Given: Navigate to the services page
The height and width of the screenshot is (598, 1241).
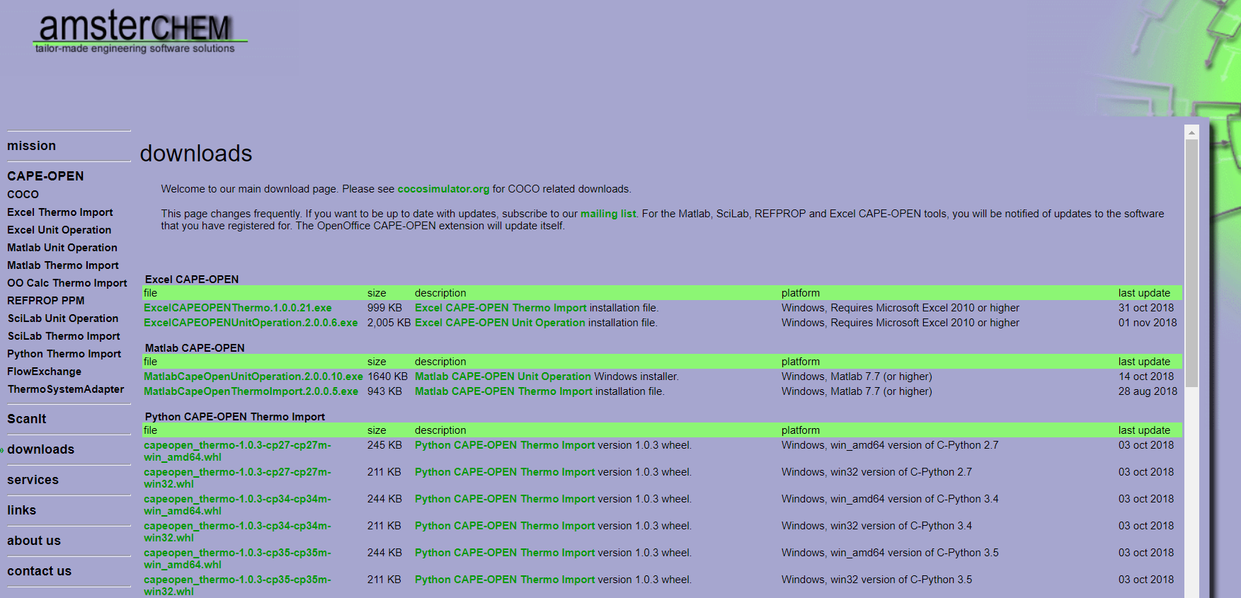Looking at the screenshot, I should 33,480.
